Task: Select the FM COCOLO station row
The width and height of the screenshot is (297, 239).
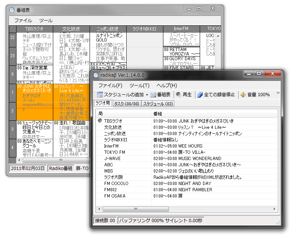Action: (x=187, y=184)
